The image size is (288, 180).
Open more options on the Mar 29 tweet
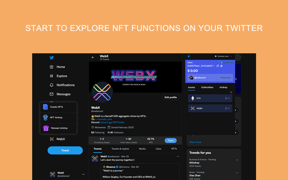tap(178, 156)
